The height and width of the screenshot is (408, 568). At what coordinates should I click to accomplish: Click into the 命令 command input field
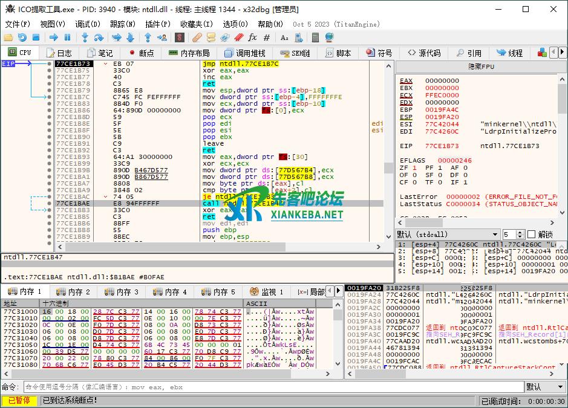coord(272,387)
